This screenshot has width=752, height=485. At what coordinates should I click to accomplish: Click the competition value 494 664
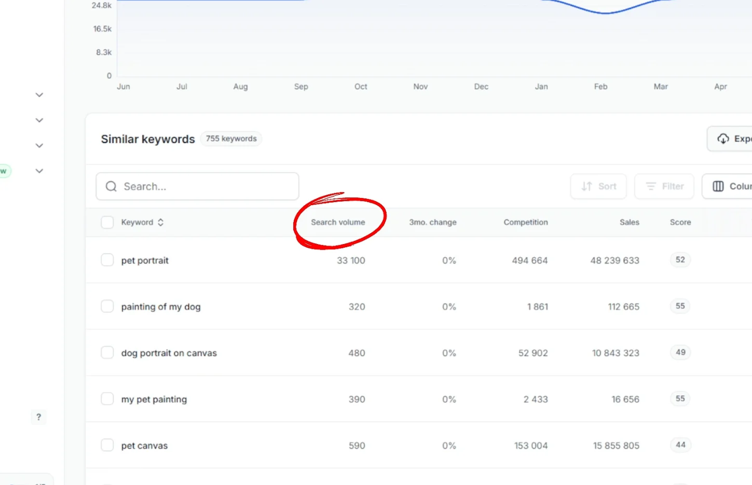530,261
